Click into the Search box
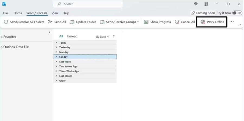The width and height of the screenshot is (244, 121). pos(89,4)
